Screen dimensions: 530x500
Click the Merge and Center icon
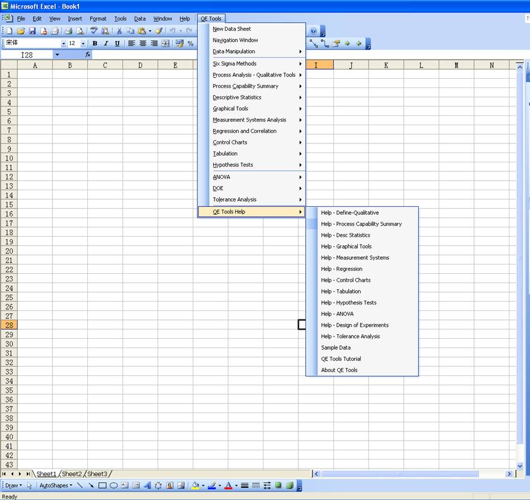coord(165,43)
